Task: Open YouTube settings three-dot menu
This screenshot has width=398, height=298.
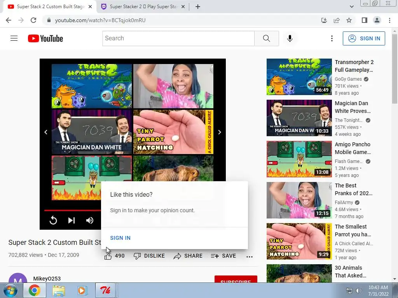Action: 332,38
